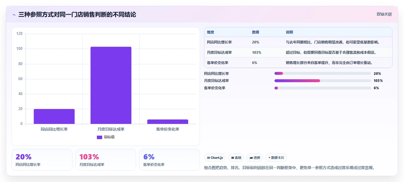This screenshot has width=404, height=182.
Task: Toggle the 指标值 legend color swatch
Action: 99,137
